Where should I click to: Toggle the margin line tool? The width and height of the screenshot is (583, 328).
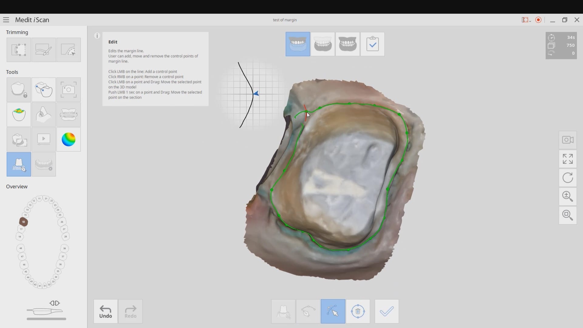[19, 164]
